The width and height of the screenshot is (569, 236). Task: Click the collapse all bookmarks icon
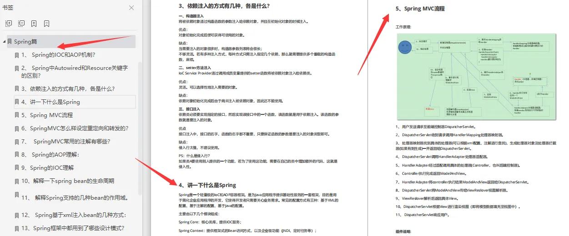(21, 23)
